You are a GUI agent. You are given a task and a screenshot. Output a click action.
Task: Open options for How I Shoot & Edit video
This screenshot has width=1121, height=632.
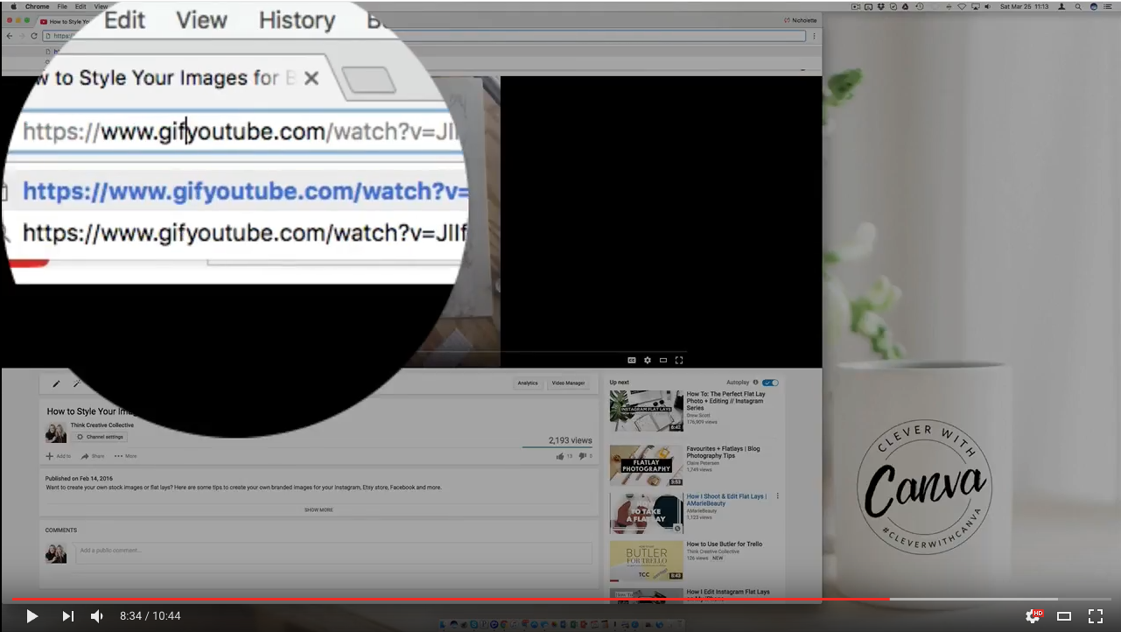coord(777,496)
